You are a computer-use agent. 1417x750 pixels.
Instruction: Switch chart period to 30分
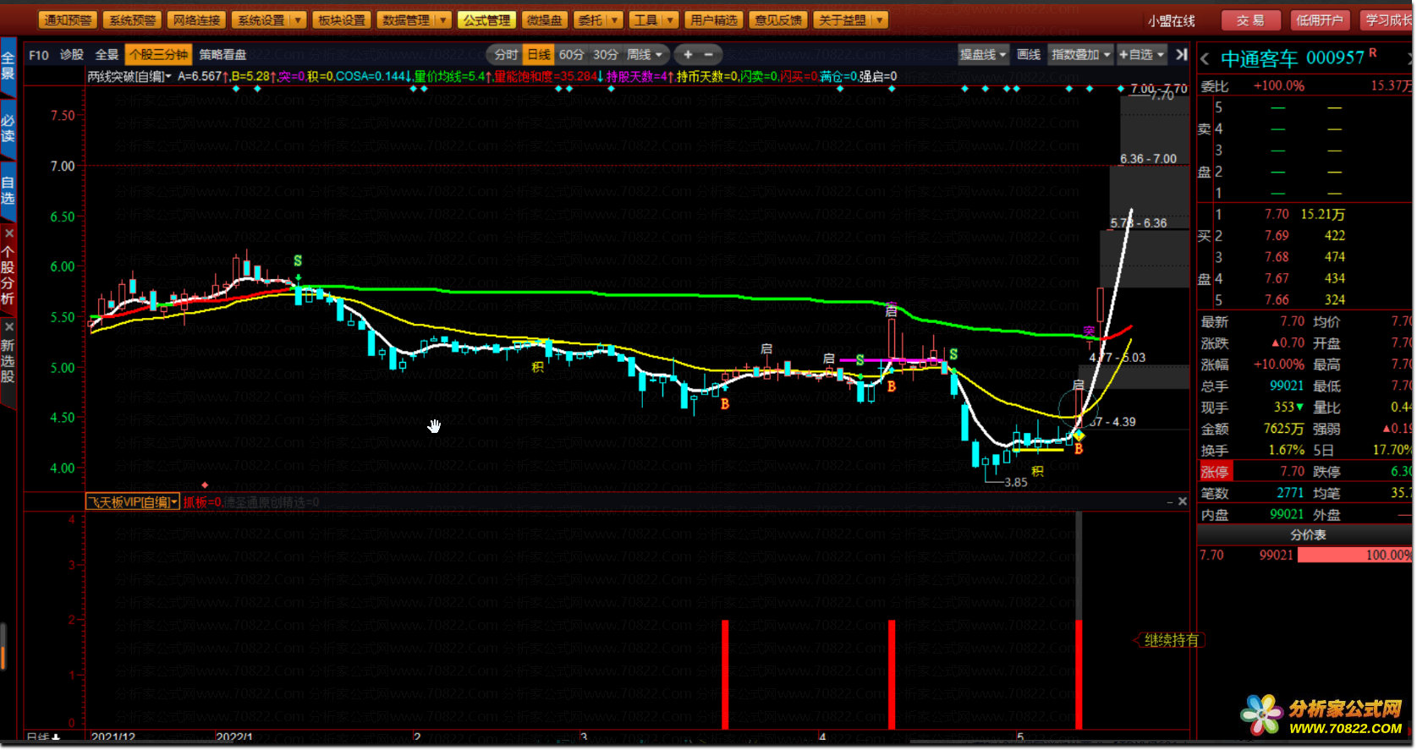point(606,55)
